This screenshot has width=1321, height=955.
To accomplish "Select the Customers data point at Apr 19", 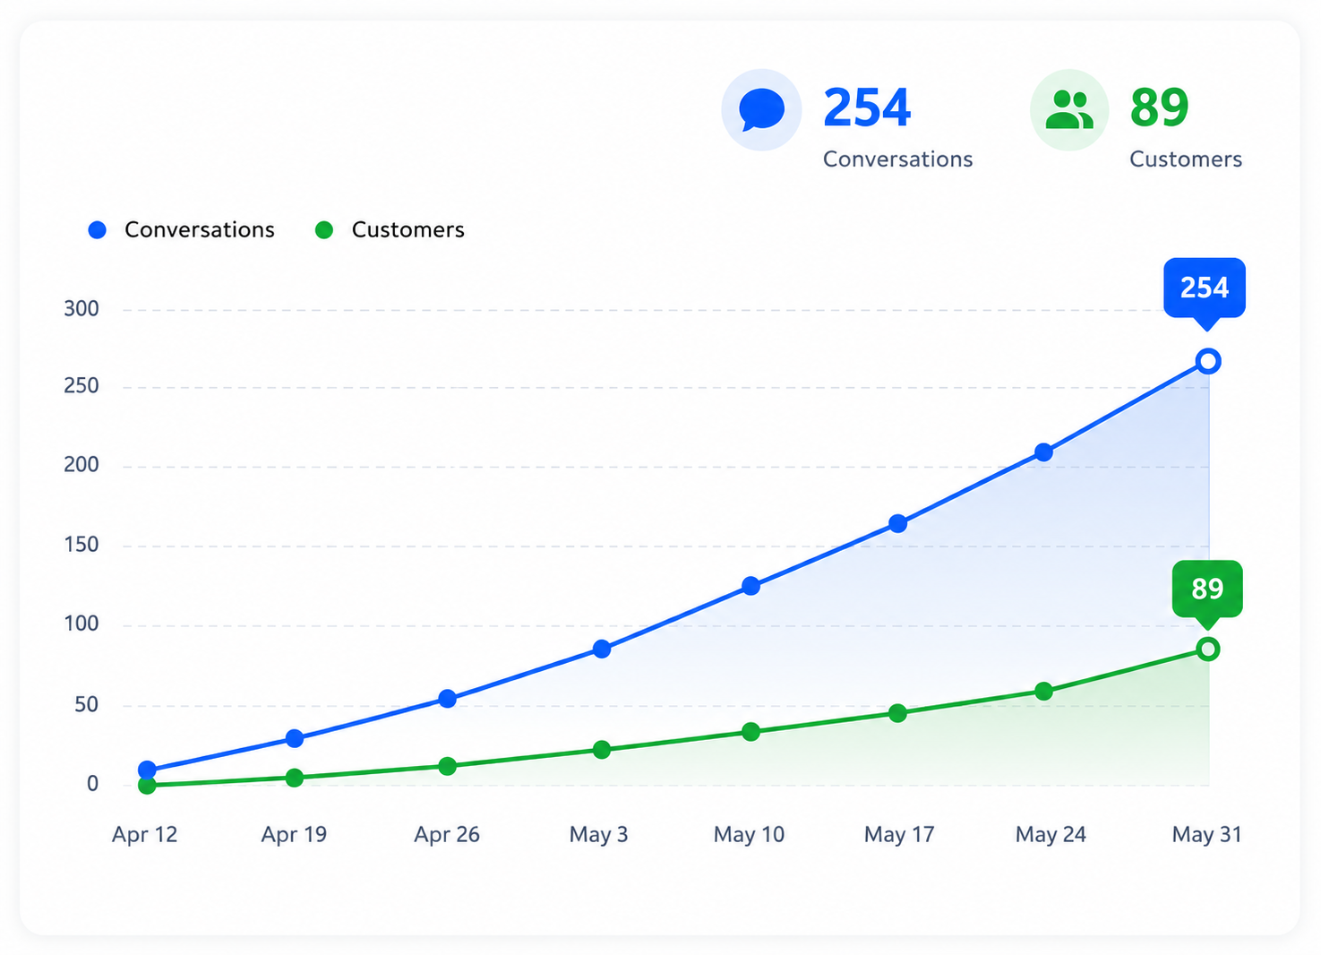I will 295,778.
